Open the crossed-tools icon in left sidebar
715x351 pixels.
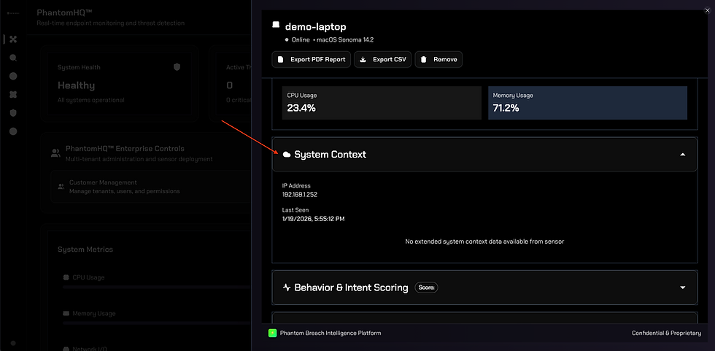(13, 39)
